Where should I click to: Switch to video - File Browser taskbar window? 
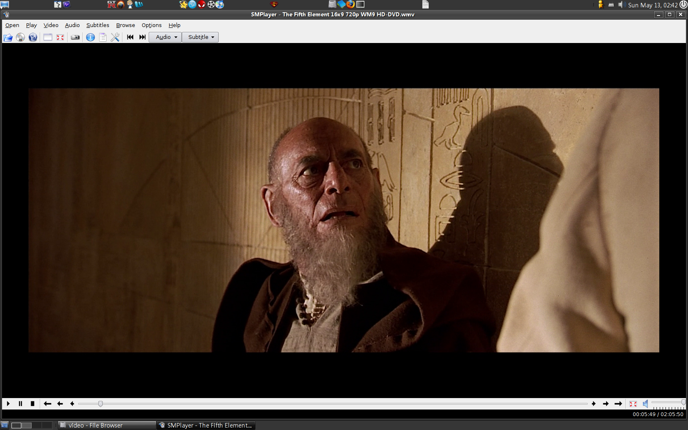[x=107, y=425]
